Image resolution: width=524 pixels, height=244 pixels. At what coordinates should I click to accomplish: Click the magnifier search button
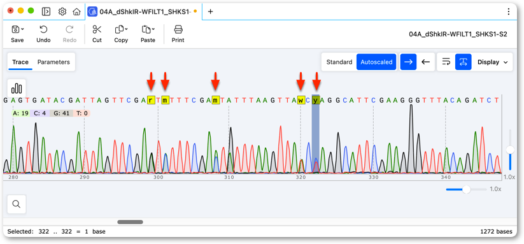point(17,204)
